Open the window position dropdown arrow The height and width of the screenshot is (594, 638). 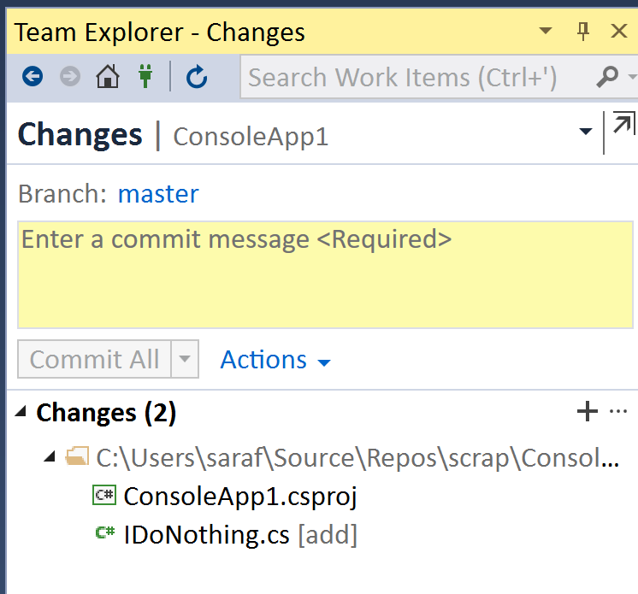coord(546,32)
